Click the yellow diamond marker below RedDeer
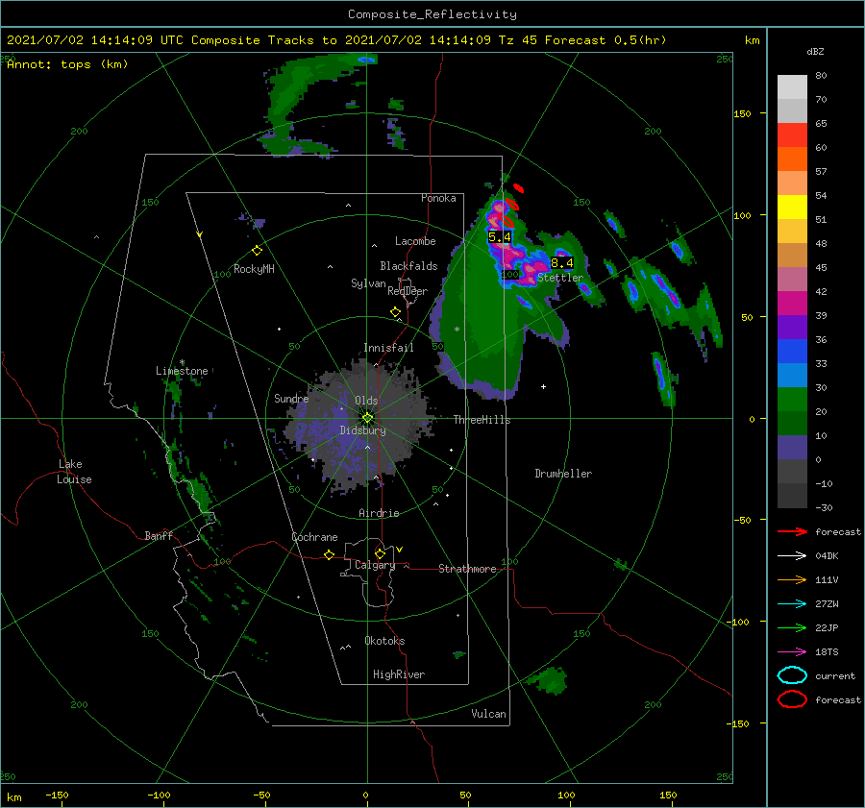 (x=396, y=312)
